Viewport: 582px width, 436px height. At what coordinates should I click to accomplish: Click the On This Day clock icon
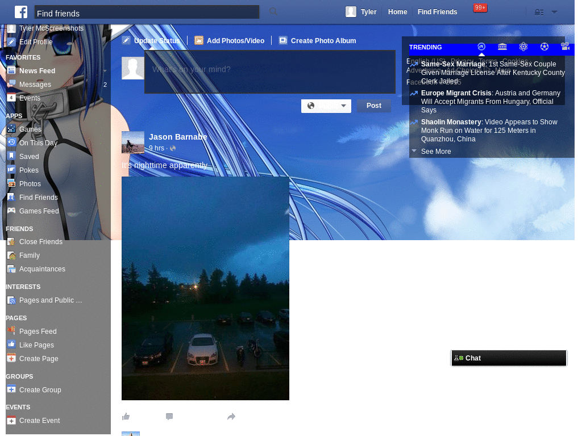[11, 142]
